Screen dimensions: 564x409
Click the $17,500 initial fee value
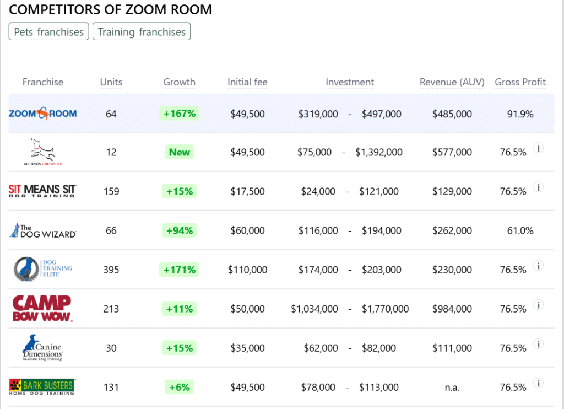point(247,191)
